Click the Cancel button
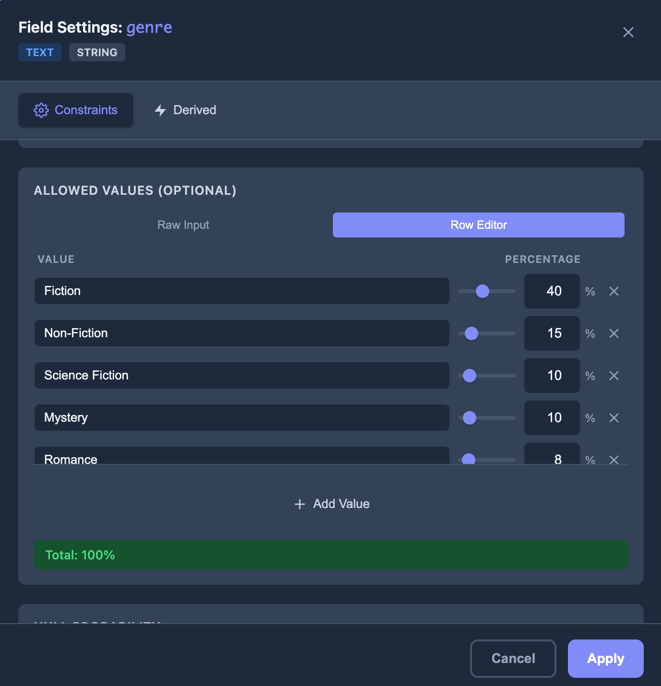Image resolution: width=661 pixels, height=686 pixels. pyautogui.click(x=513, y=658)
